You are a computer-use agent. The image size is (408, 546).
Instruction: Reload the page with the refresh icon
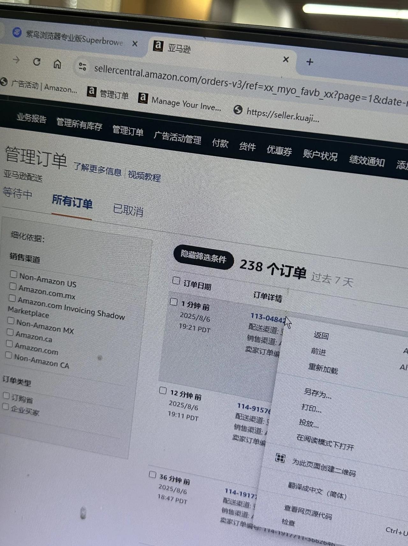click(x=37, y=62)
